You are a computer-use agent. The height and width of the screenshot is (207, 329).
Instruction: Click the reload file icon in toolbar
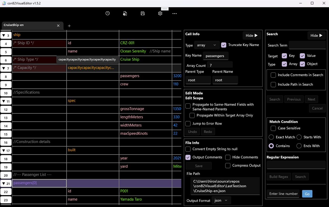pos(125,13)
